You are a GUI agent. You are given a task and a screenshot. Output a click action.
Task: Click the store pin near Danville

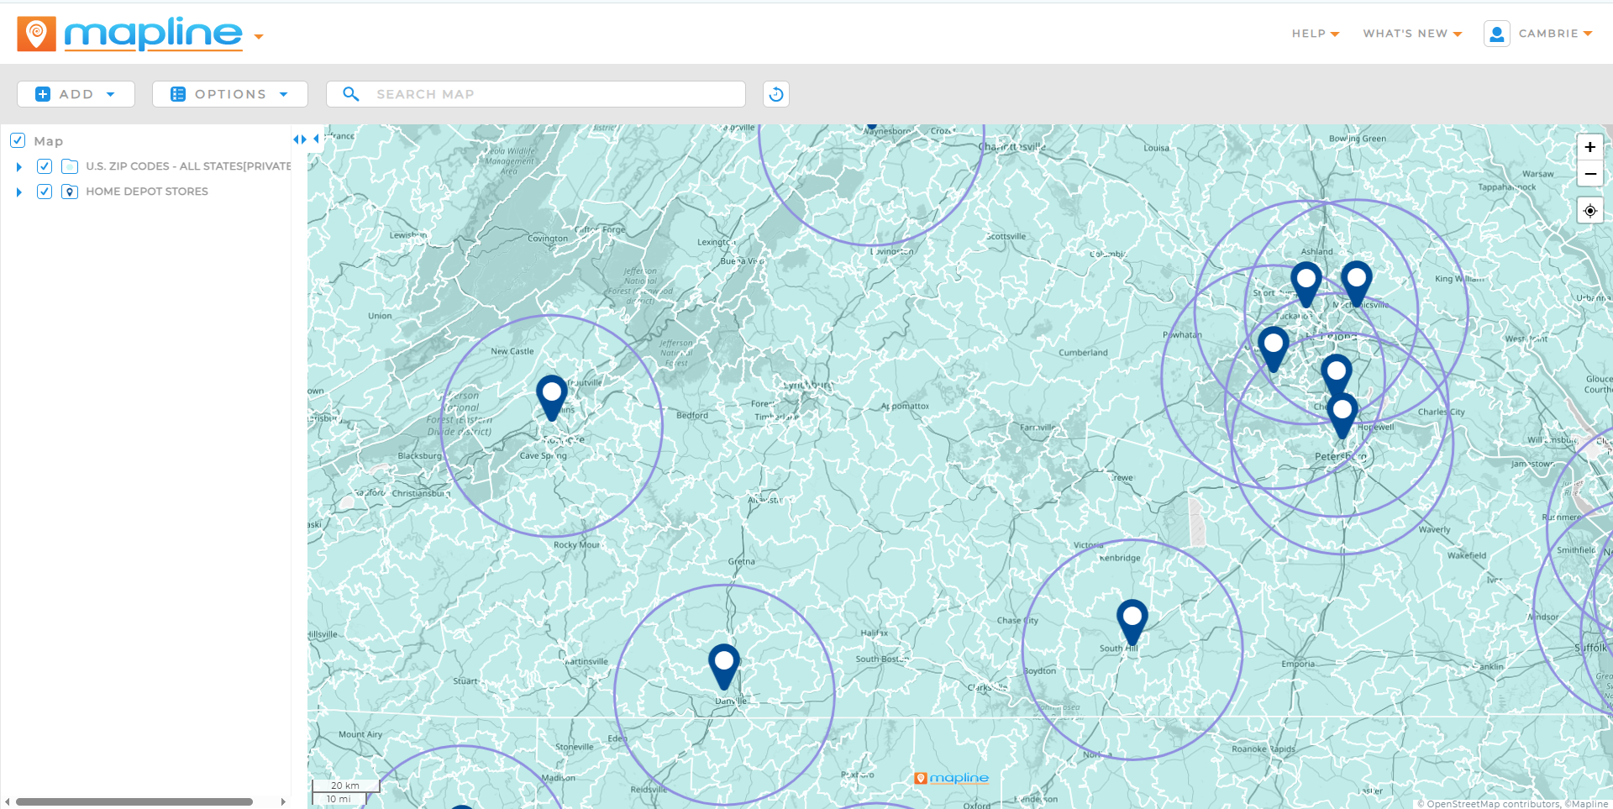[723, 667]
